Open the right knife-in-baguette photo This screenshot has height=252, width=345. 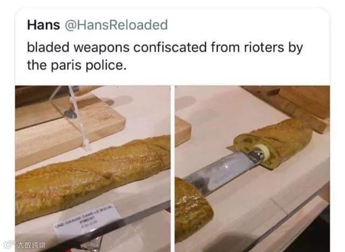click(x=252, y=169)
